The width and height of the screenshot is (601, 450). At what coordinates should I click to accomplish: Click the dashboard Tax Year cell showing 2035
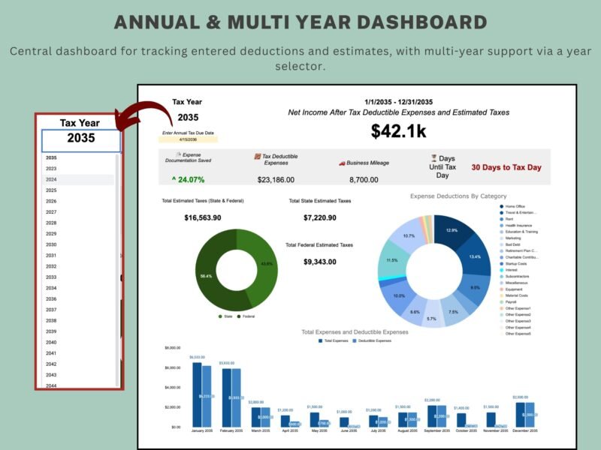tap(188, 118)
